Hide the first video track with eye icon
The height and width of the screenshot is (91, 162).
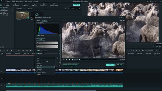[x=4, y=71]
